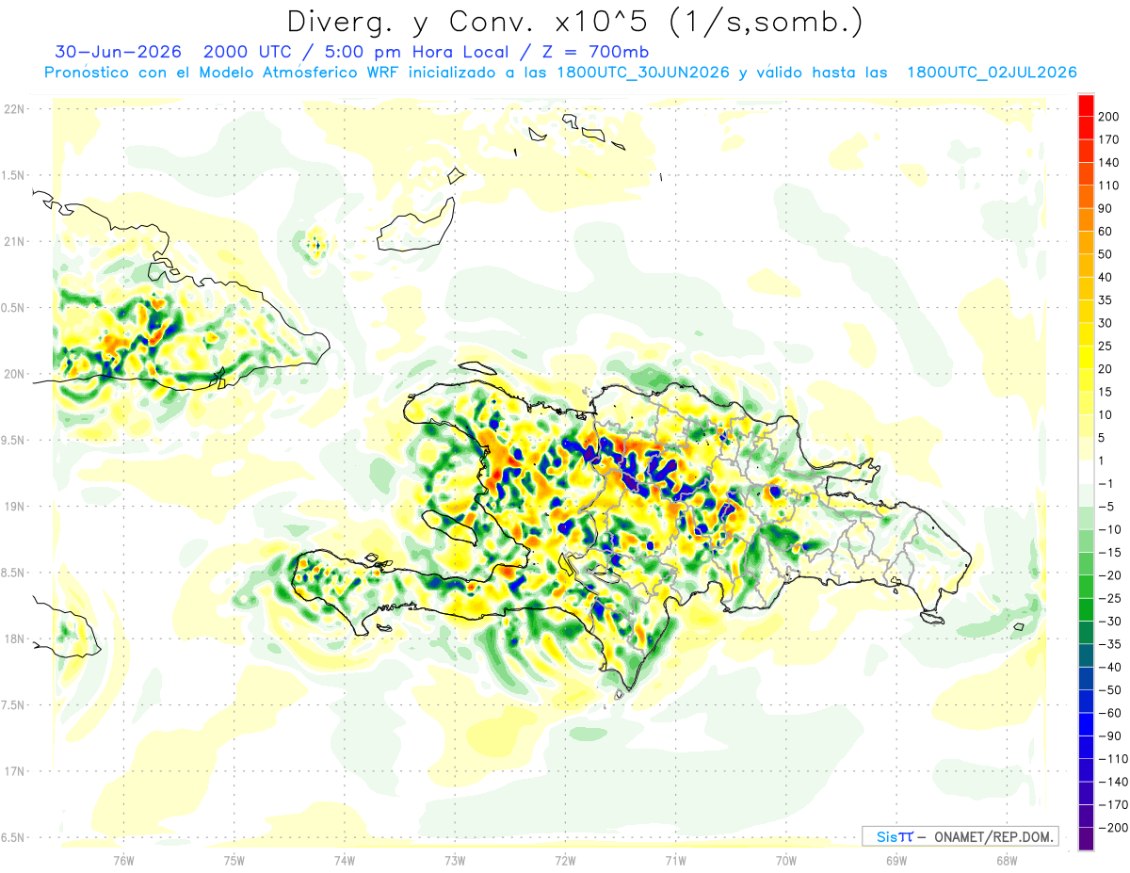Click the '71W' longitude label
Image resolution: width=1130 pixels, height=873 pixels.
675,860
